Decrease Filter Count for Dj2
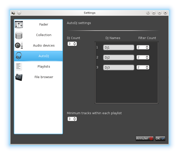Viewport: 179px width, 155px height. [147, 58]
